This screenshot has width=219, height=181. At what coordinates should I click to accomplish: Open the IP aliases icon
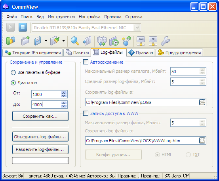click(x=153, y=41)
